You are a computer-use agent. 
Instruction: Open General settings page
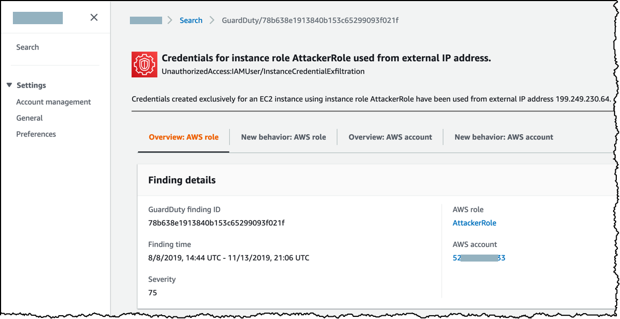pos(30,118)
